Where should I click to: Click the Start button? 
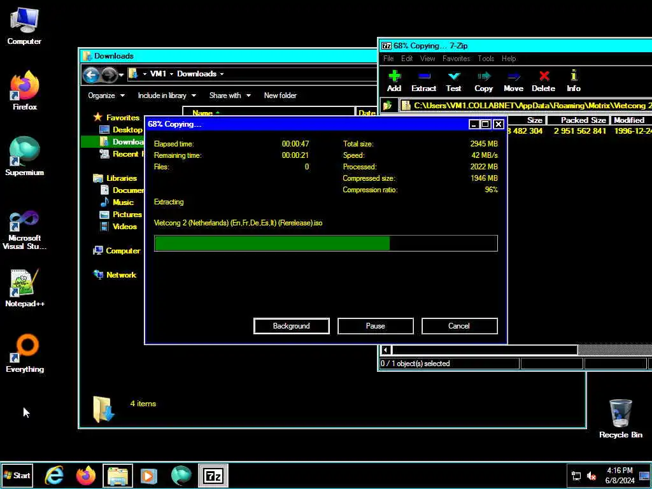[x=17, y=475]
